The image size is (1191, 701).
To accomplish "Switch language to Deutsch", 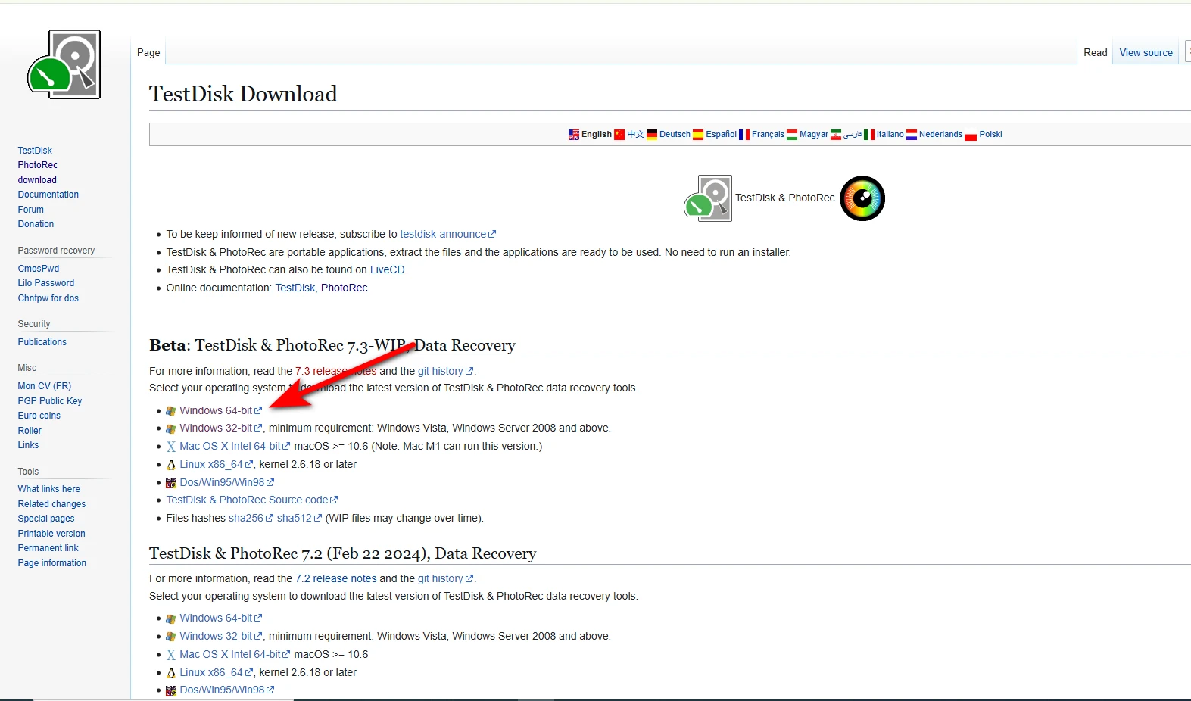I will point(675,134).
